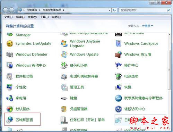Click the 程序和功能 icon
This screenshot has height=132, width=173.
10,76
